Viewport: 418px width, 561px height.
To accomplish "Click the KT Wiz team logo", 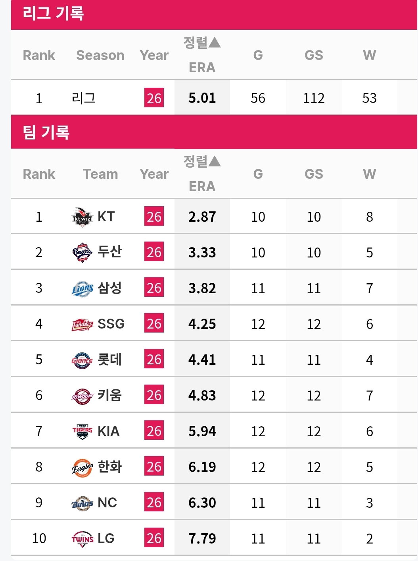I will point(82,217).
